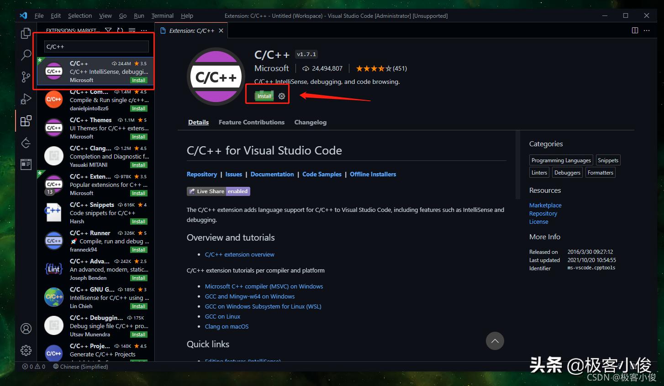Open the C/C++ extension manage gear
The height and width of the screenshot is (386, 664).
(x=282, y=96)
